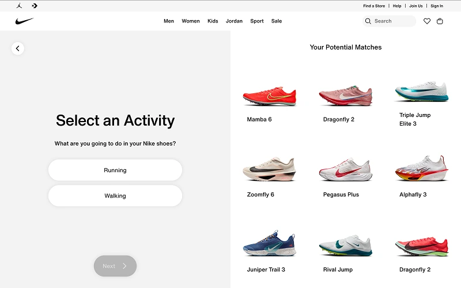
Task: Open the Juniper Trail 3 shoe image
Action: (x=270, y=243)
